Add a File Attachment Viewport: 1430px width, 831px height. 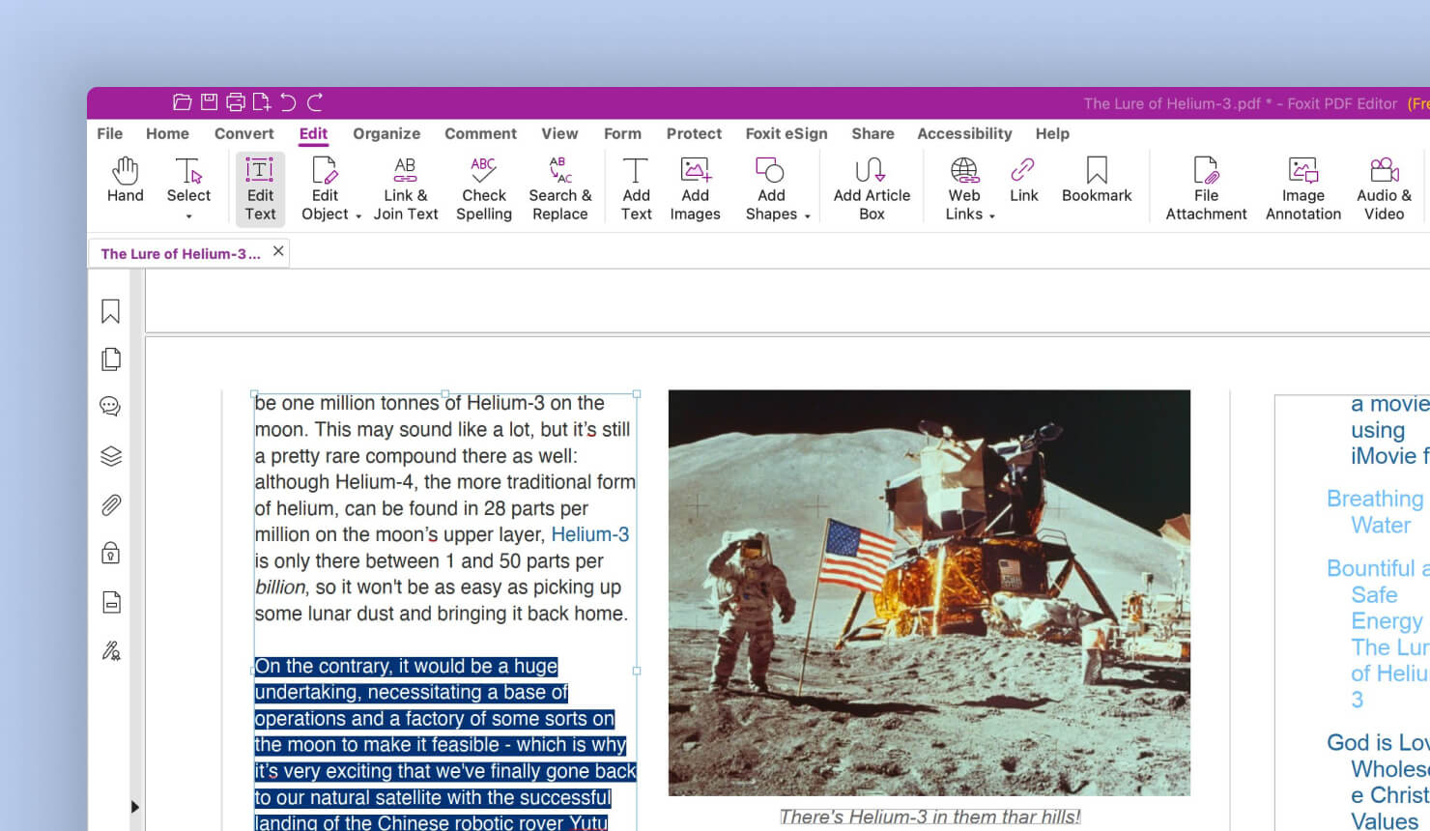coord(1206,188)
